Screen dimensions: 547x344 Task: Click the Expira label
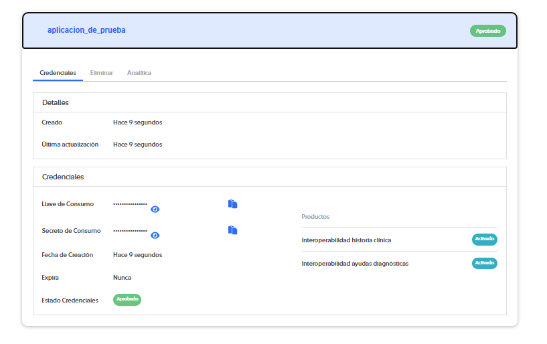pyautogui.click(x=50, y=278)
